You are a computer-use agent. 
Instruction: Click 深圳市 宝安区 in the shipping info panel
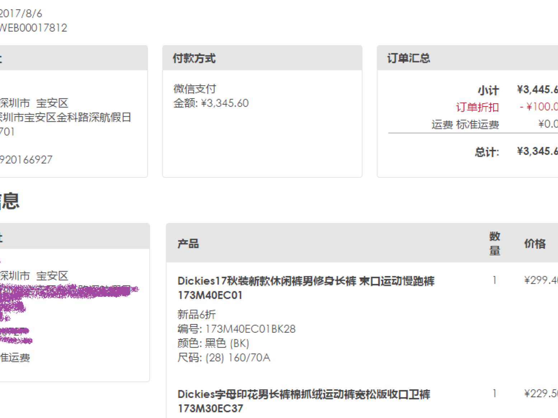pyautogui.click(x=34, y=276)
